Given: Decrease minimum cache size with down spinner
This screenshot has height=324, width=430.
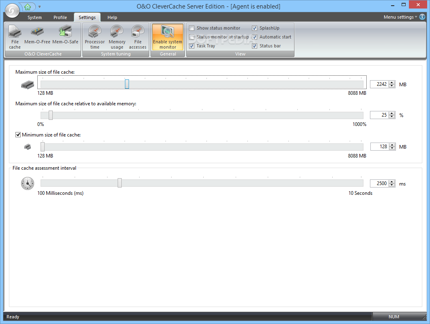Looking at the screenshot, I should (x=392, y=149).
